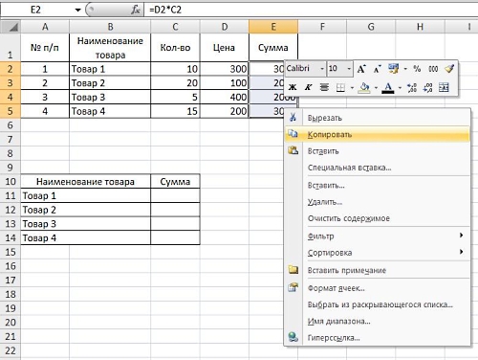Apply bottom border to selection
478x360 pixels.
340,87
